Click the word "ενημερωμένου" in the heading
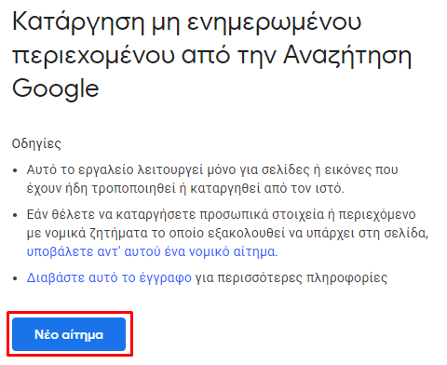The width and height of the screenshot is (447, 365). click(x=274, y=23)
